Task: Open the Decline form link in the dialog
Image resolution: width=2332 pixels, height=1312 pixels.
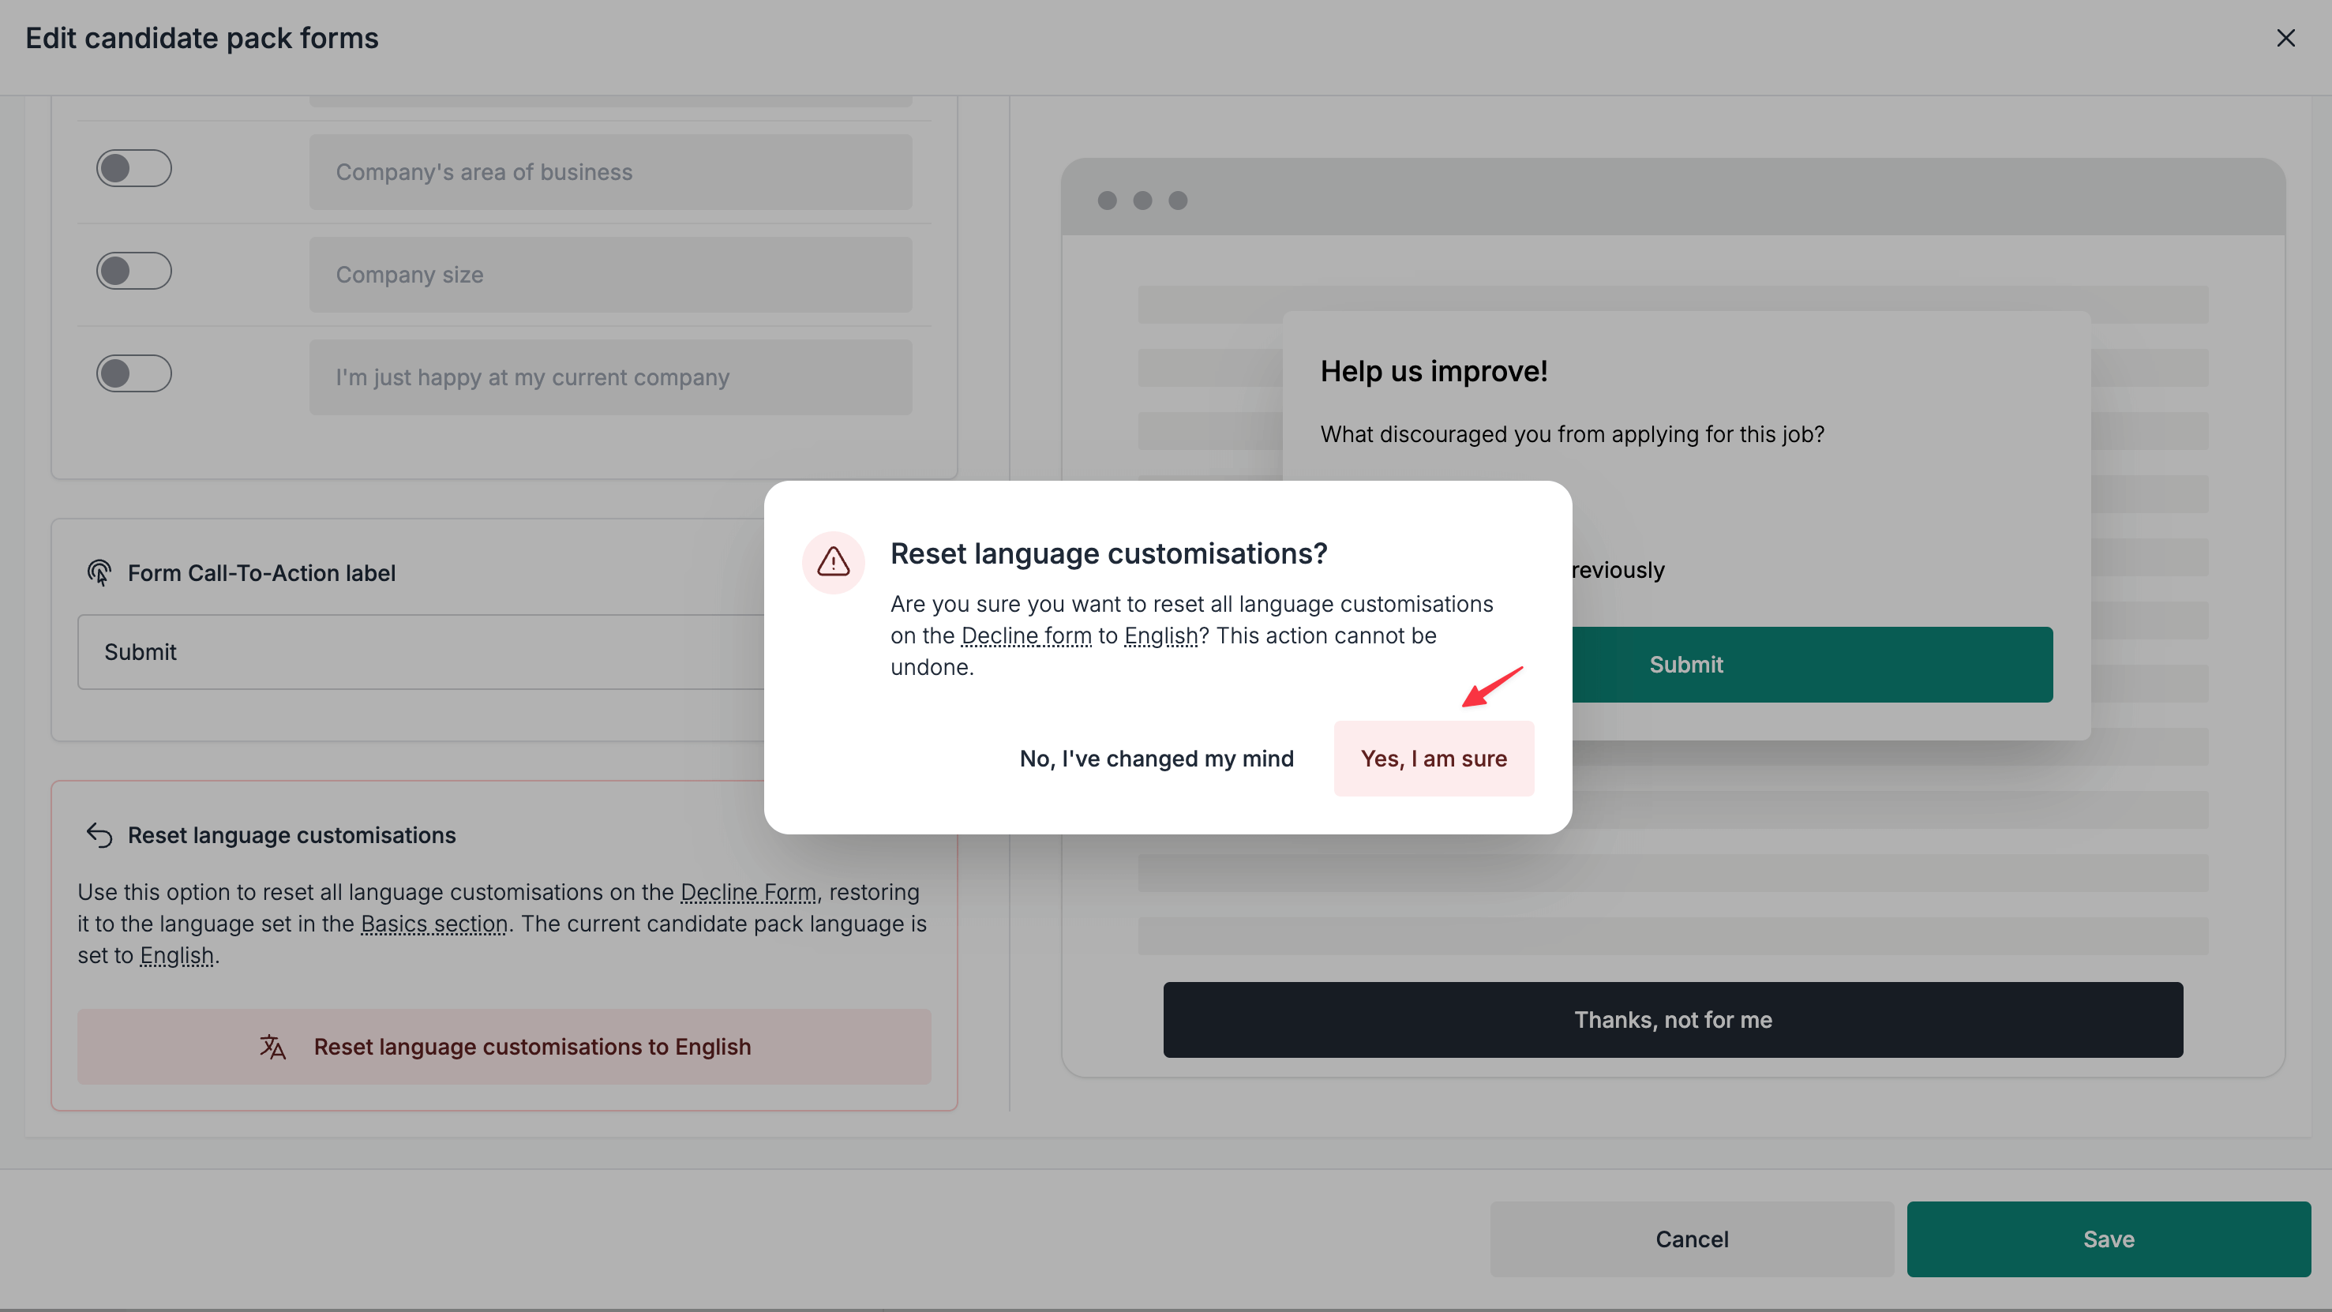Action: (1025, 635)
